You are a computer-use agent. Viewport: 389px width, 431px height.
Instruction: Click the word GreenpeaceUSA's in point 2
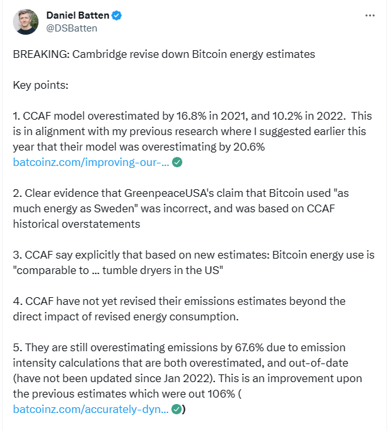[169, 193]
